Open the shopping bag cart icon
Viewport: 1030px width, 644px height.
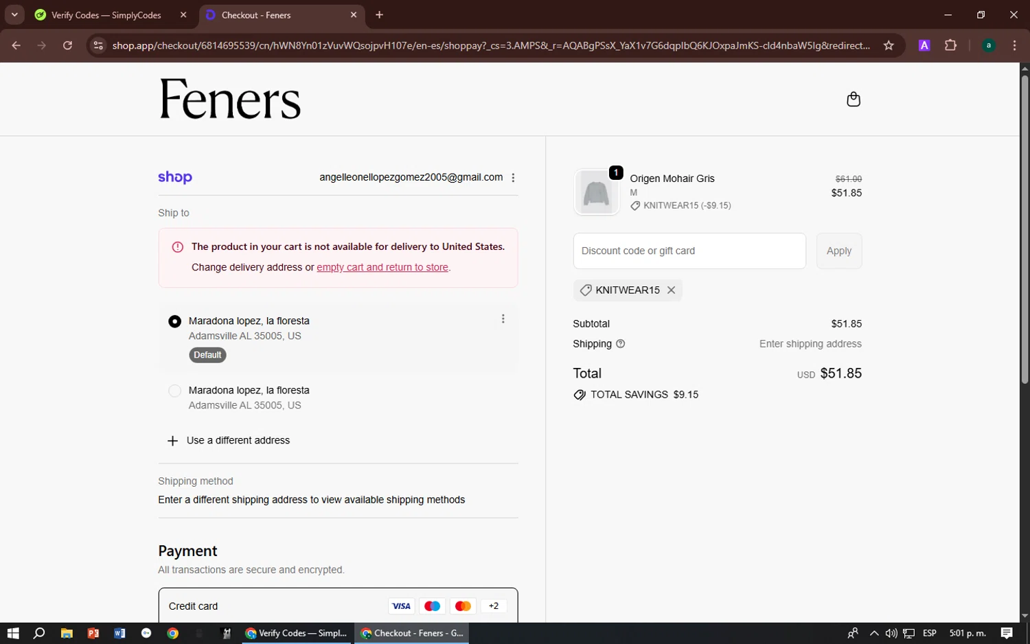click(854, 100)
